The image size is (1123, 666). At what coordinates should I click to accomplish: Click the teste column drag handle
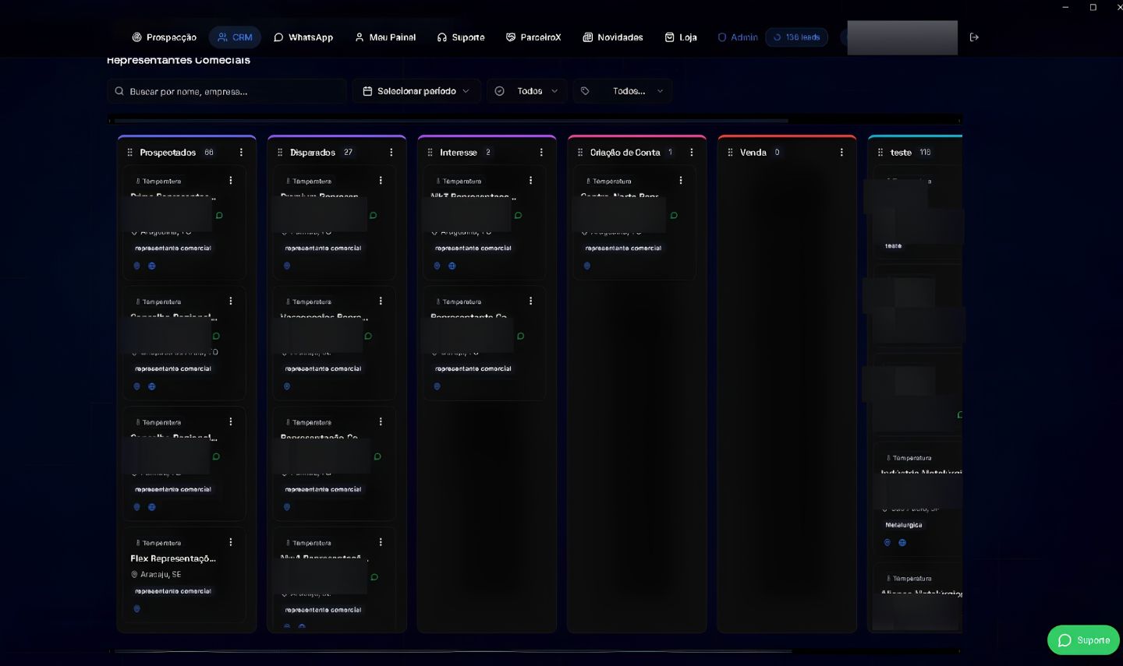pyautogui.click(x=880, y=153)
